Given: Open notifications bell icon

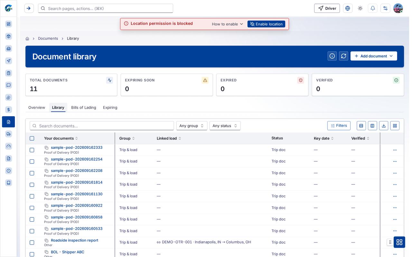Looking at the screenshot, I should (373, 8).
